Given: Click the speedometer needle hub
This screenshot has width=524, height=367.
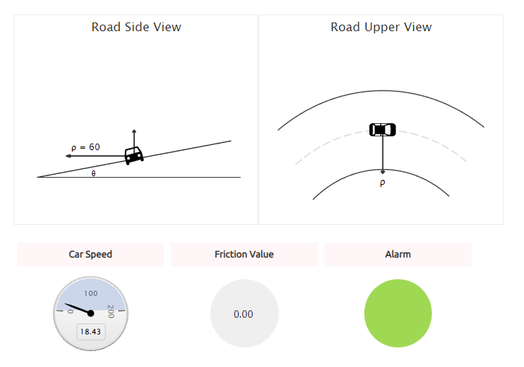Looking at the screenshot, I should 91,313.
